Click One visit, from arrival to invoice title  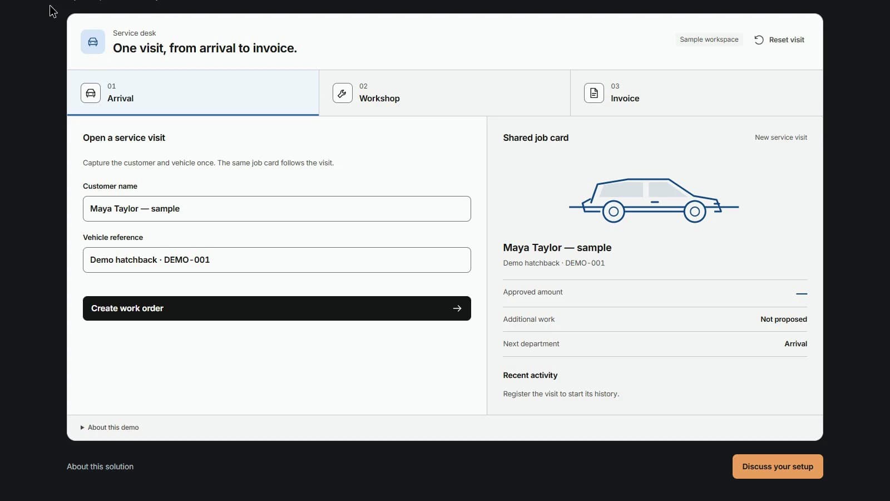pos(205,48)
